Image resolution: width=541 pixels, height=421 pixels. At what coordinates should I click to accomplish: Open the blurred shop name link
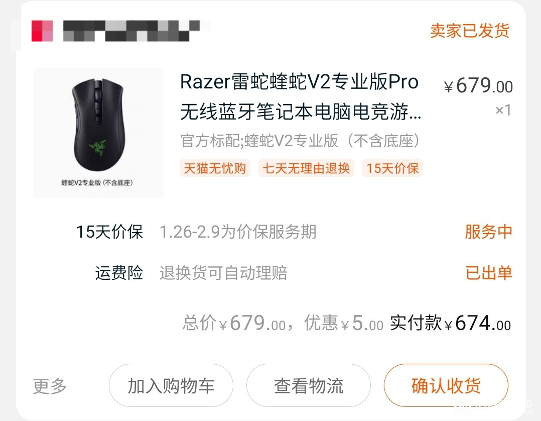131,31
